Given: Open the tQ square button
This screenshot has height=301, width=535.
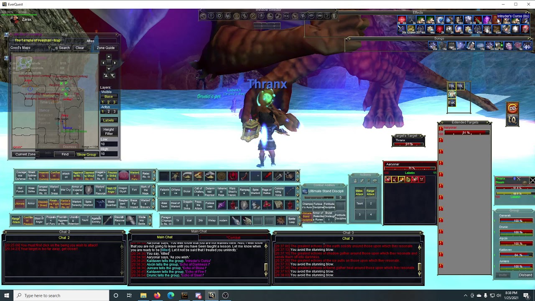Looking at the screenshot, I should [512, 120].
